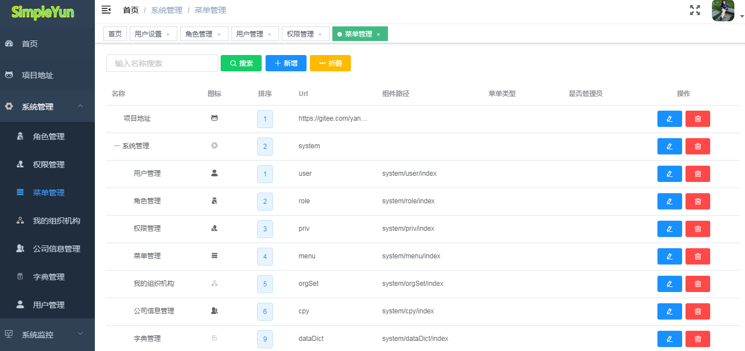Delete the cpy row

point(698,311)
